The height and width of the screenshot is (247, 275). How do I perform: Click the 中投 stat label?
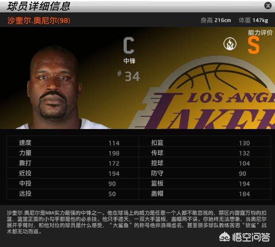(25, 183)
